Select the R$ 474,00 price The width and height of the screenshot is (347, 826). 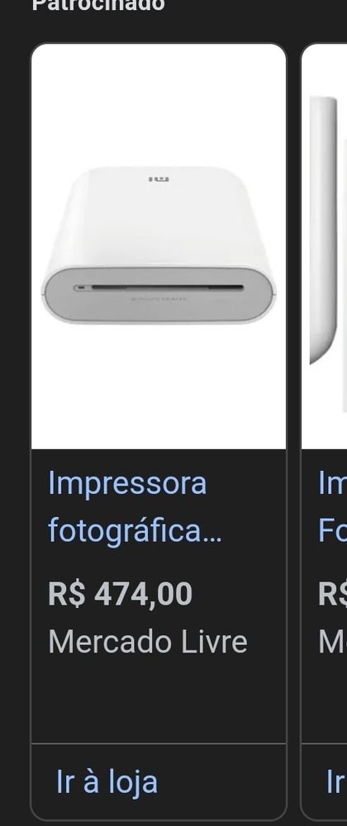pyautogui.click(x=120, y=594)
